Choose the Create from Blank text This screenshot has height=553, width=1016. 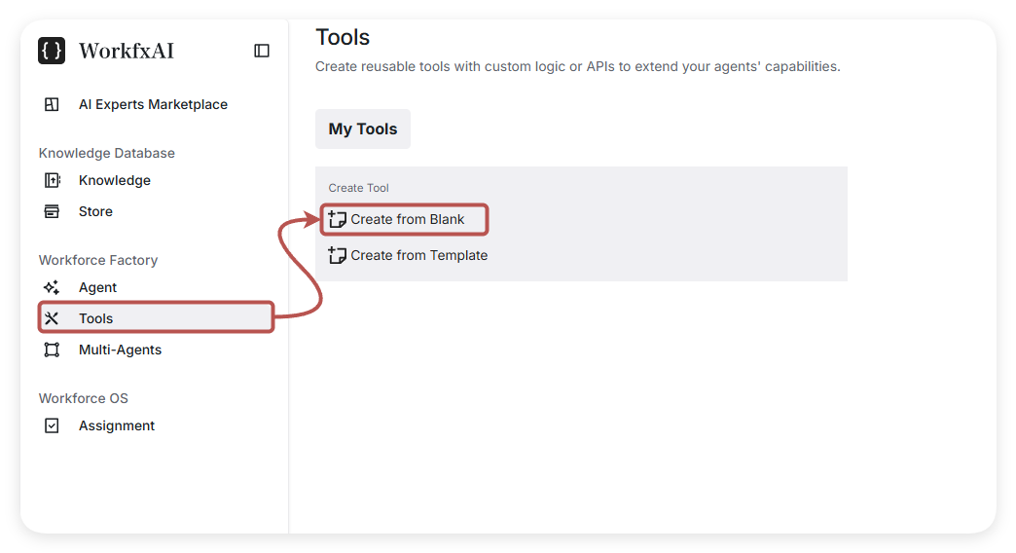coord(408,219)
